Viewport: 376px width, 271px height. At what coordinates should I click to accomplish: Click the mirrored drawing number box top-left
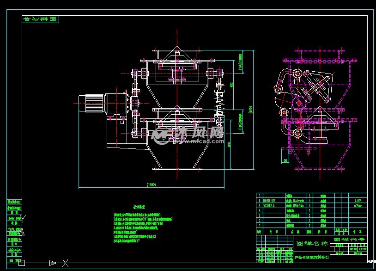point(41,19)
